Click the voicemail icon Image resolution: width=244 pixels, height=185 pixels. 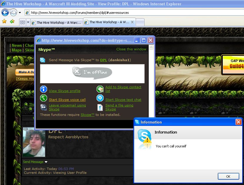(x=44, y=107)
